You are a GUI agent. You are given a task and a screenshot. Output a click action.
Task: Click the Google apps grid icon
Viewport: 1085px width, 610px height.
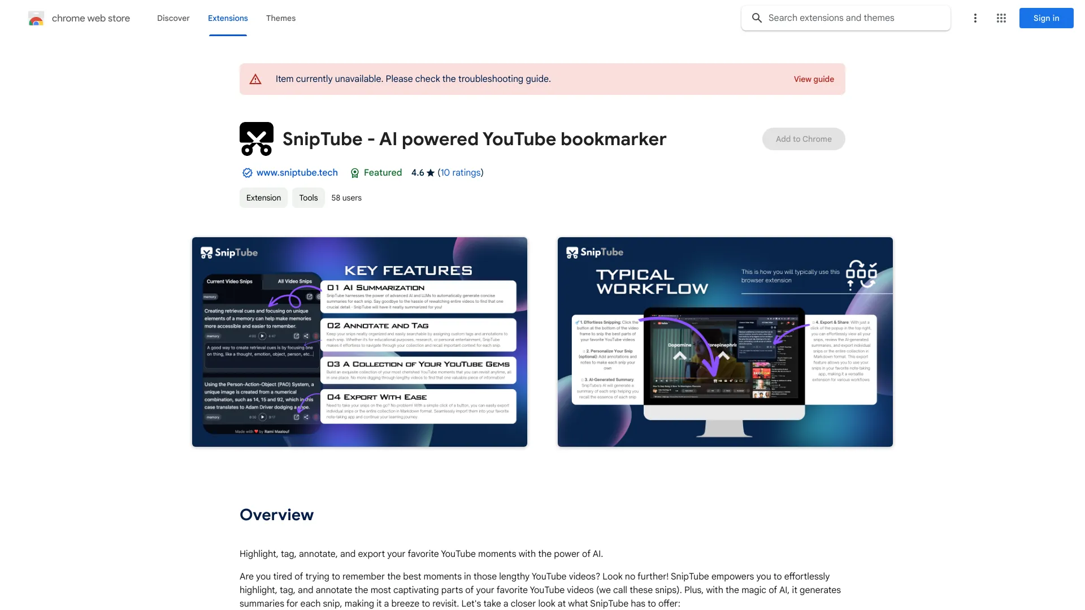coord(1001,18)
